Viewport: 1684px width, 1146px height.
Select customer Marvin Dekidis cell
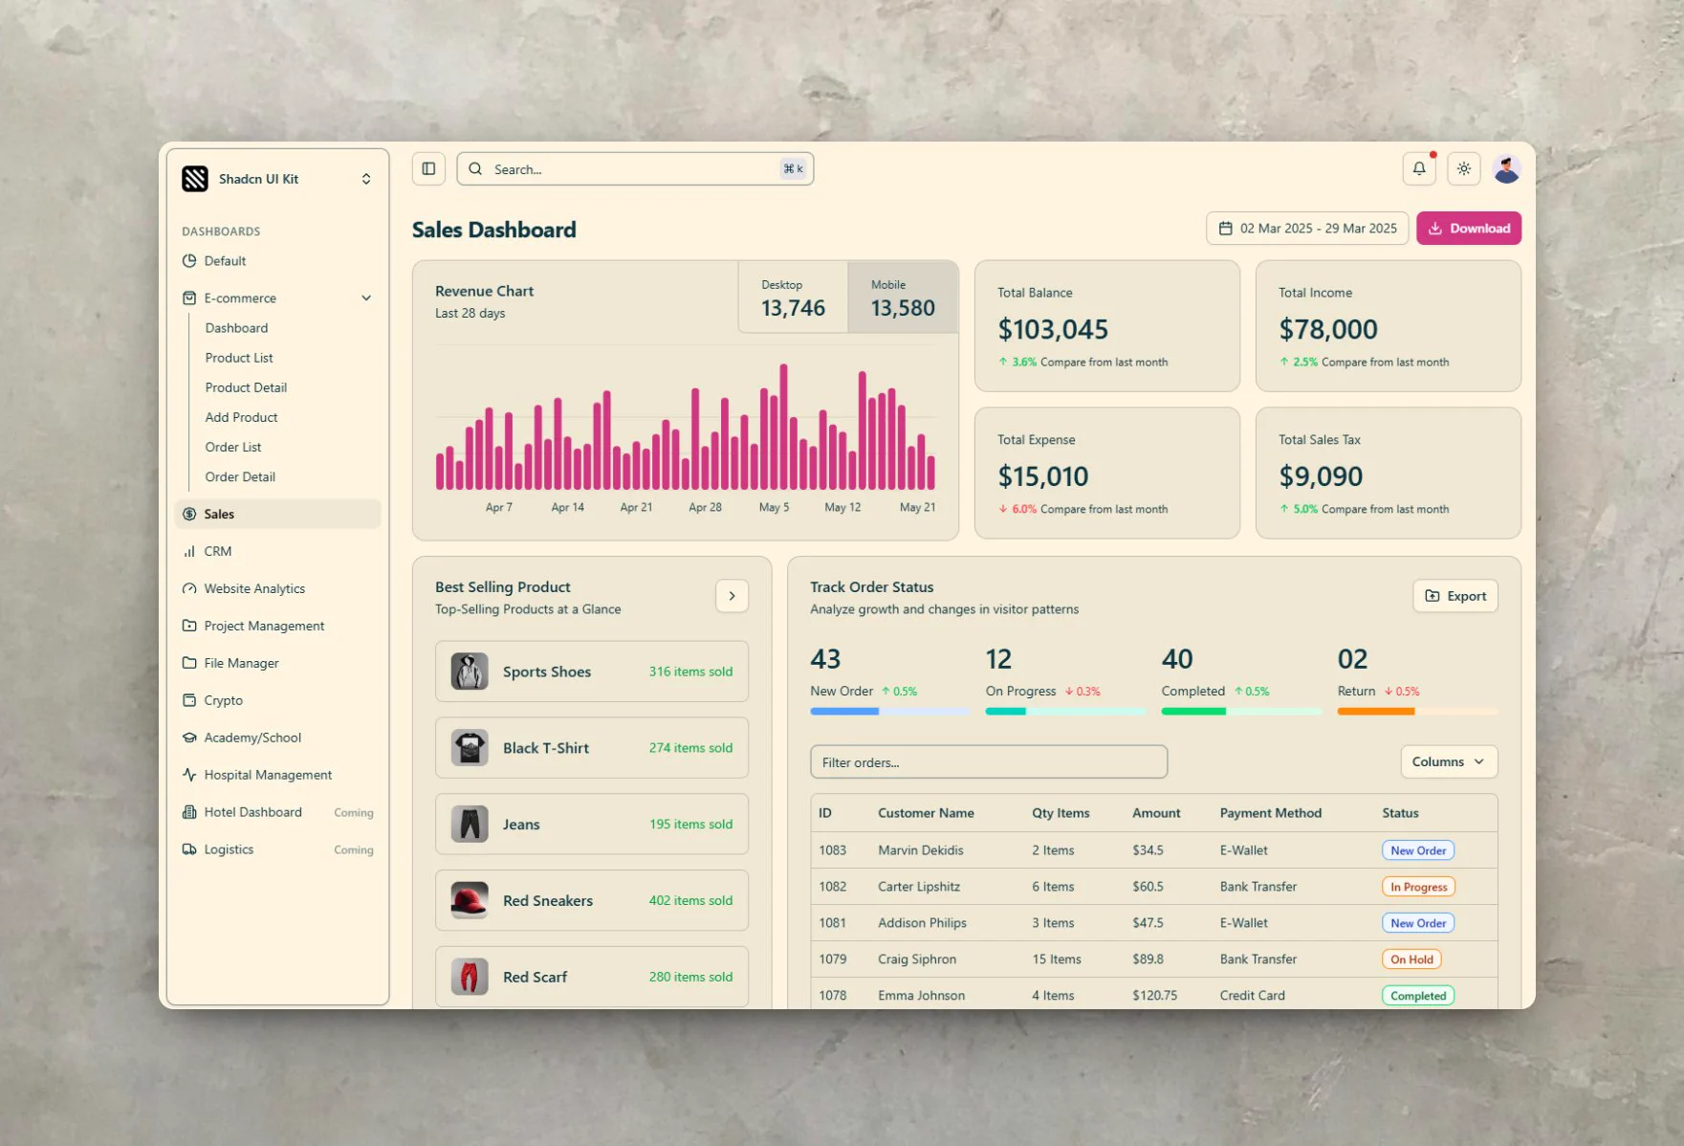pos(920,850)
